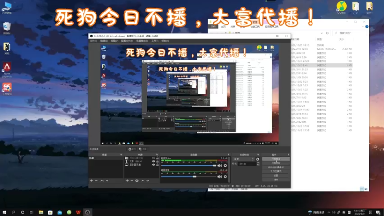Select the scene item in the Scenes list
Image resolution: width=384 pixels, height=216 pixels.
[x=106, y=158]
